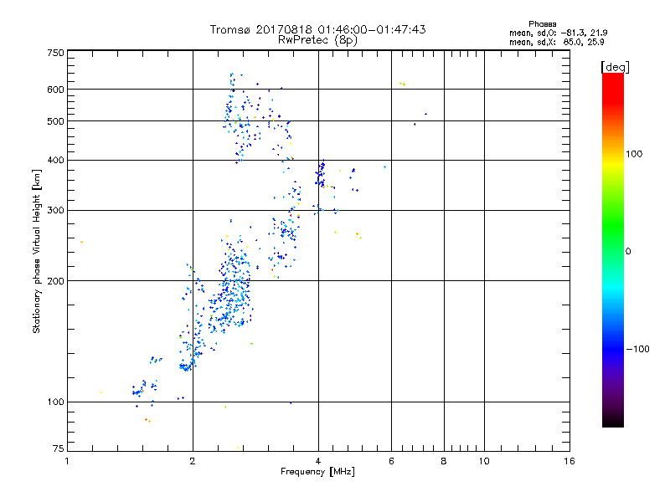Click the '8' x-axis tick label

click(444, 461)
